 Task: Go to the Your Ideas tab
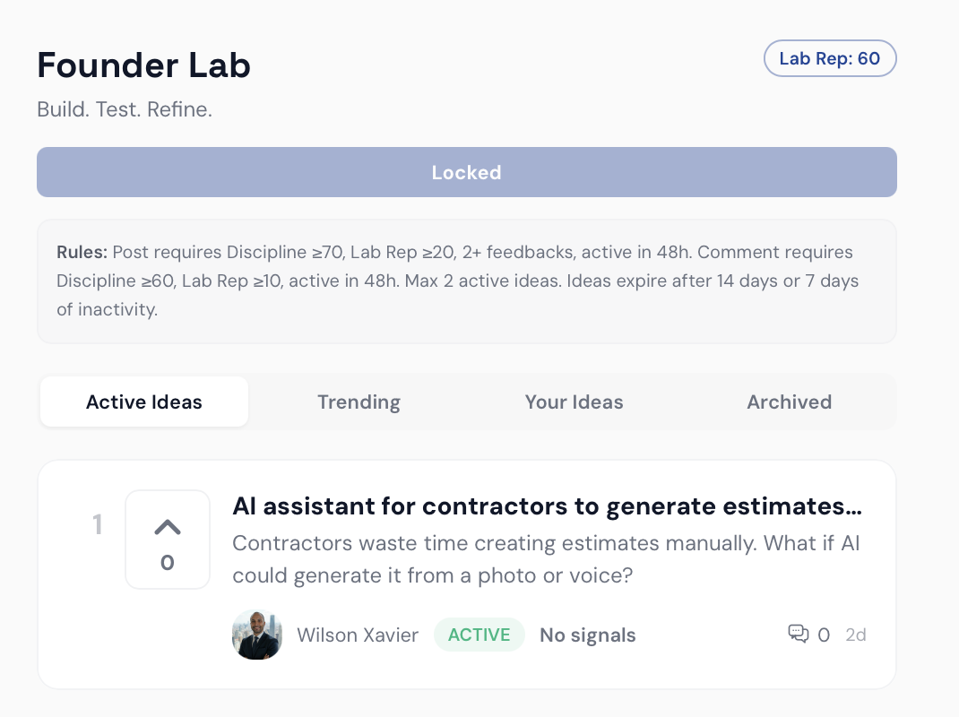click(x=574, y=402)
